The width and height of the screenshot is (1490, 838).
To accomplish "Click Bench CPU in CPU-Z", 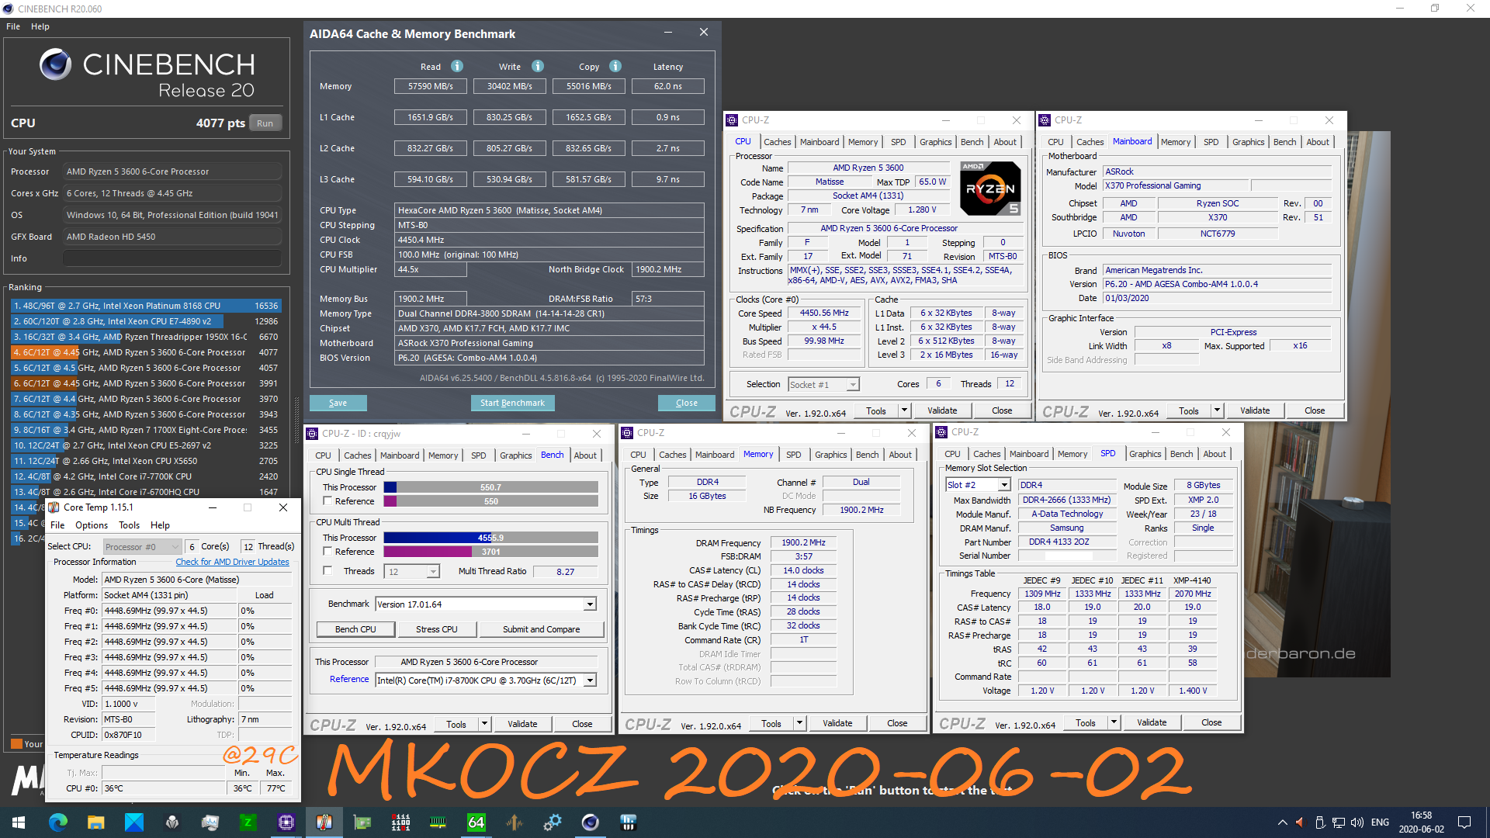I will tap(355, 629).
